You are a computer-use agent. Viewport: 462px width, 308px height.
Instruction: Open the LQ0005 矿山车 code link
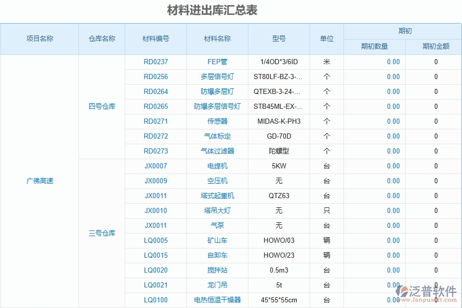[x=155, y=240]
